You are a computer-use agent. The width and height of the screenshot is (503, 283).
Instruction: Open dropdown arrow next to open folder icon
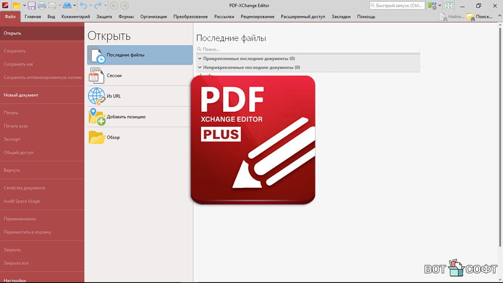click(24, 6)
